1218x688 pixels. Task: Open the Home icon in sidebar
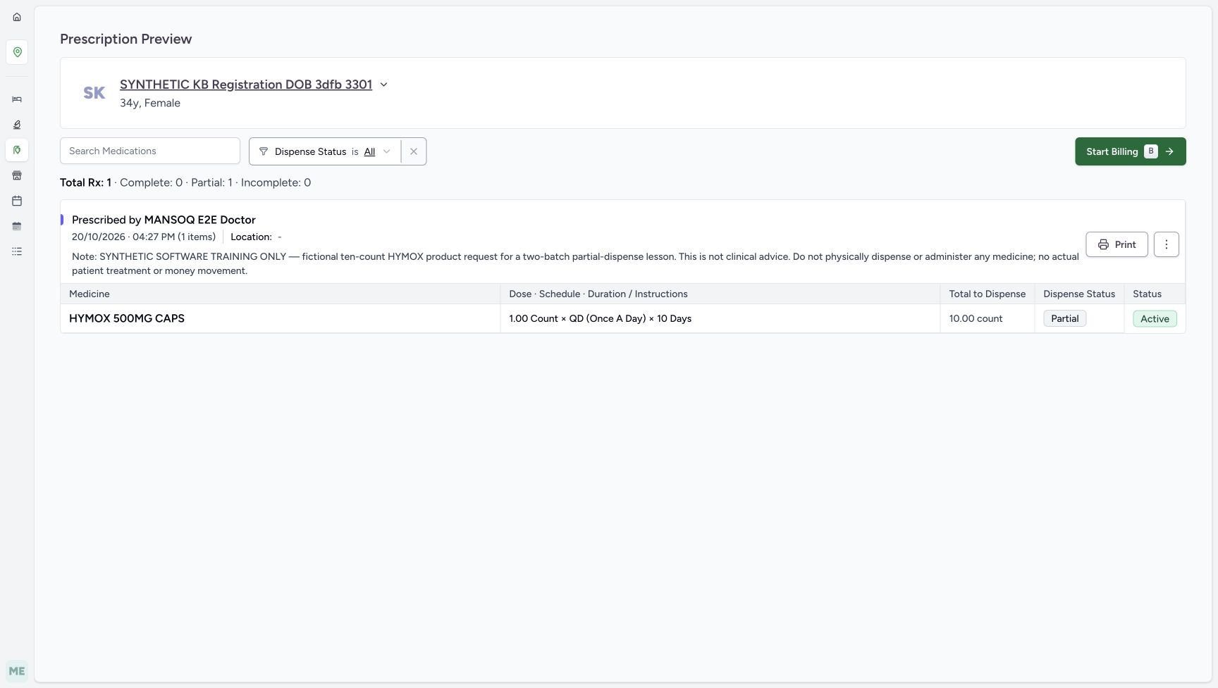point(17,17)
